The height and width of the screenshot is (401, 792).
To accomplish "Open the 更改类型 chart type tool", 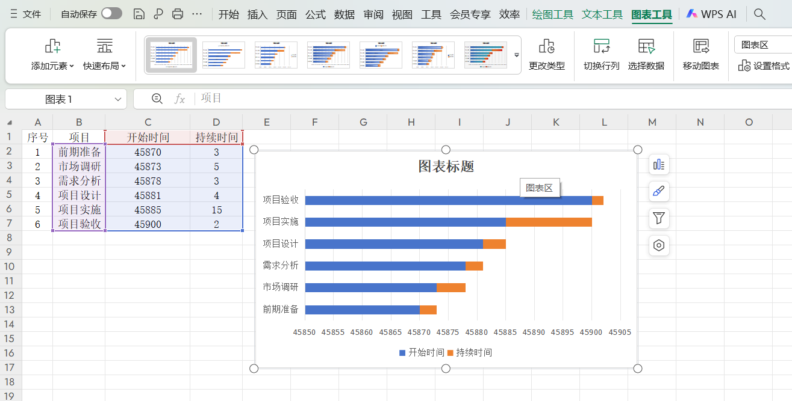I will click(x=546, y=55).
